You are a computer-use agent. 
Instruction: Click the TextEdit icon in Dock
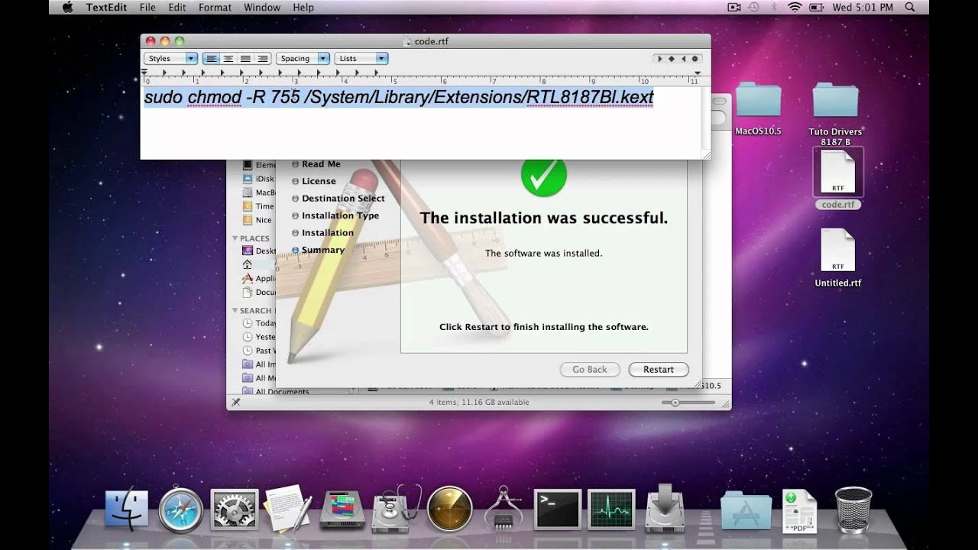[x=287, y=508]
